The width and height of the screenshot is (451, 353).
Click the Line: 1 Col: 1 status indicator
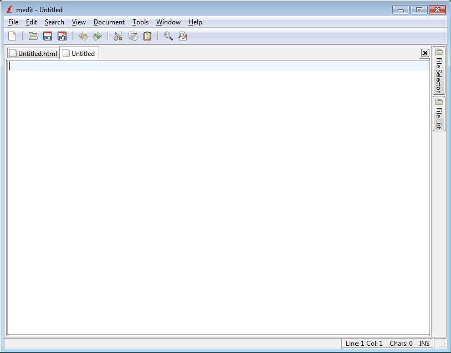364,344
